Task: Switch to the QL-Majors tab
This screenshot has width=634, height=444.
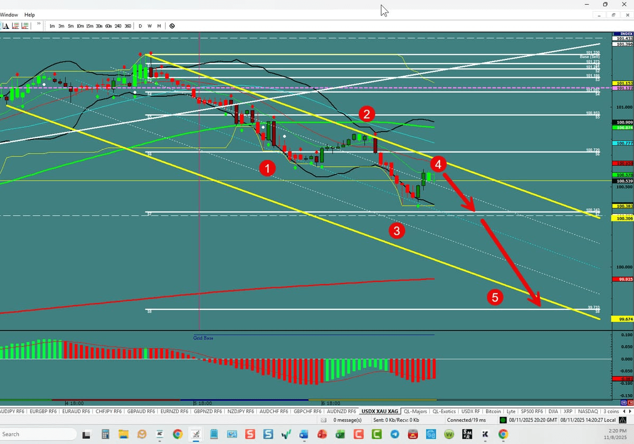Action: tap(416, 411)
